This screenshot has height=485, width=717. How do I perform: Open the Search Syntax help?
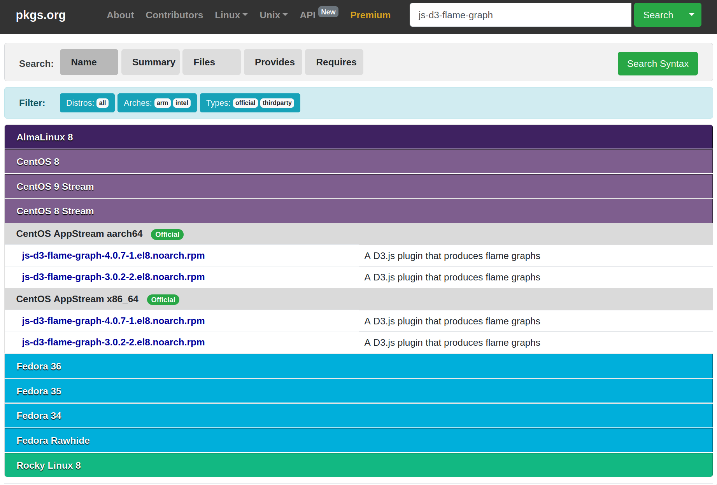pos(657,64)
